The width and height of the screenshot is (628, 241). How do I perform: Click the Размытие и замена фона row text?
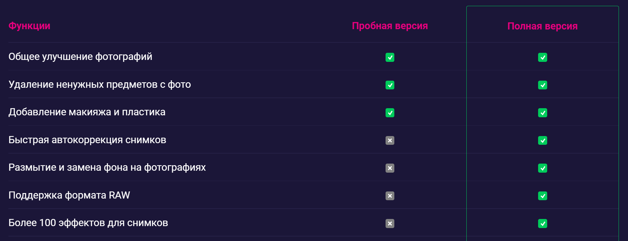107,167
